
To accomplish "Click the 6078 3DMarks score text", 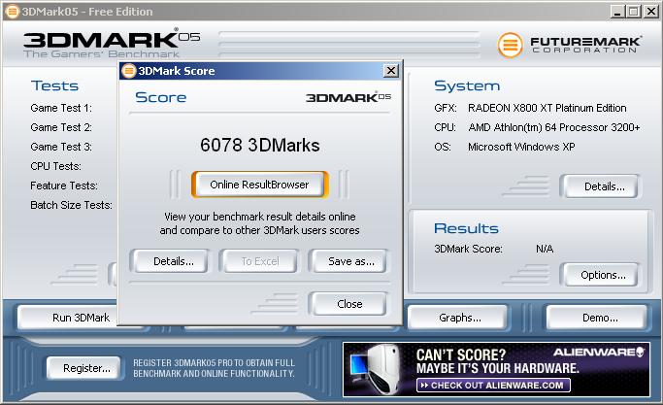I will coord(259,145).
